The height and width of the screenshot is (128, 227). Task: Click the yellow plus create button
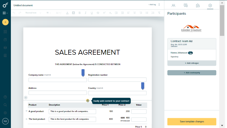[5, 22]
